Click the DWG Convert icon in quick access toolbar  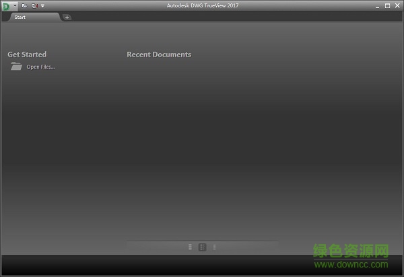click(35, 5)
